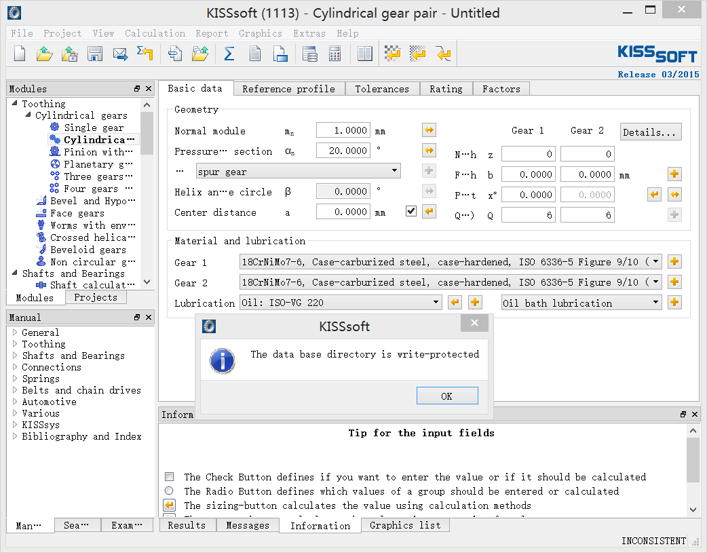The width and height of the screenshot is (707, 553).
Task: Switch to Tolerances tab
Action: tap(382, 89)
